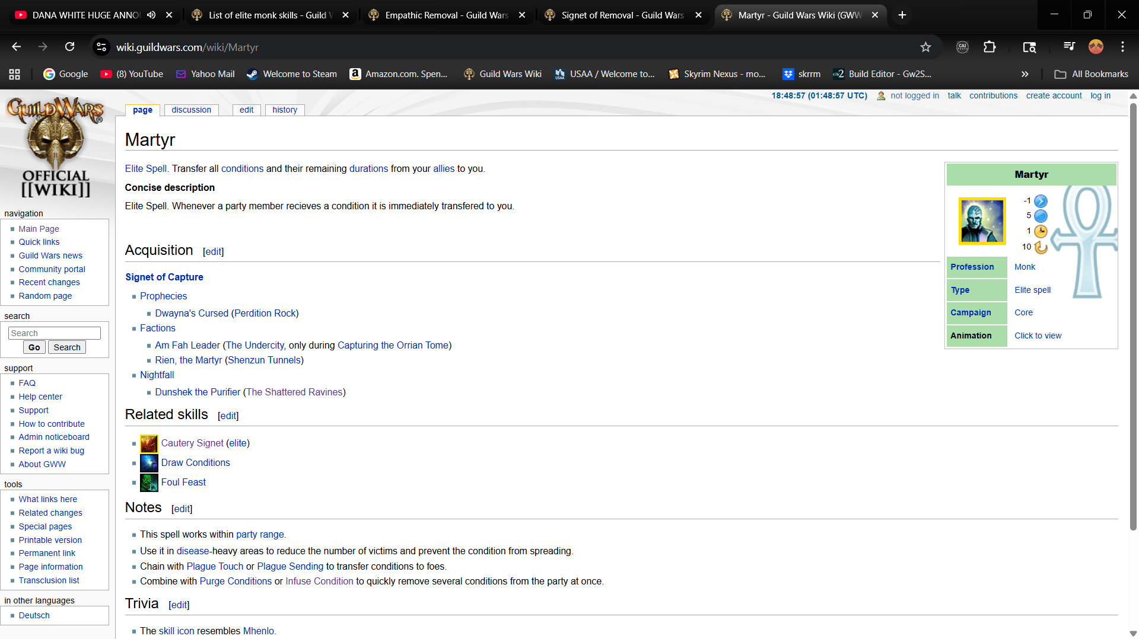The image size is (1139, 639).
Task: Reload the current page
Action: (70, 47)
